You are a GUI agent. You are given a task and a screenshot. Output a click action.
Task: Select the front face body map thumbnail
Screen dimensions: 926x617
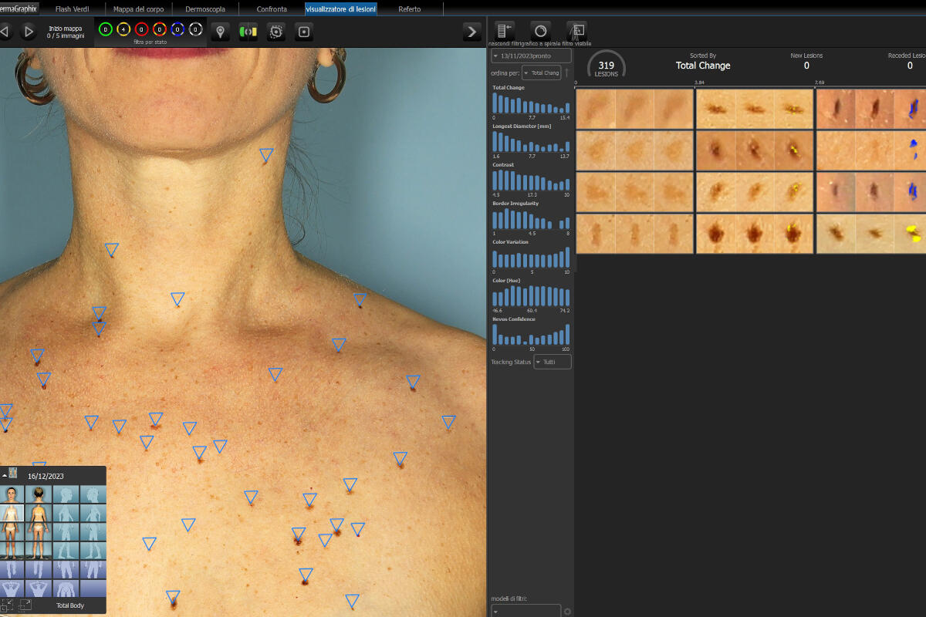12,494
